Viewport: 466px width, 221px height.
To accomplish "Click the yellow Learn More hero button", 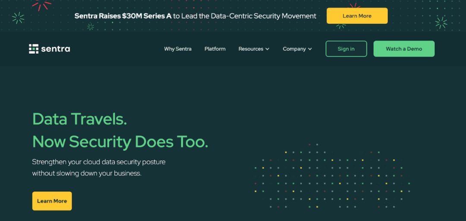I will [52, 201].
